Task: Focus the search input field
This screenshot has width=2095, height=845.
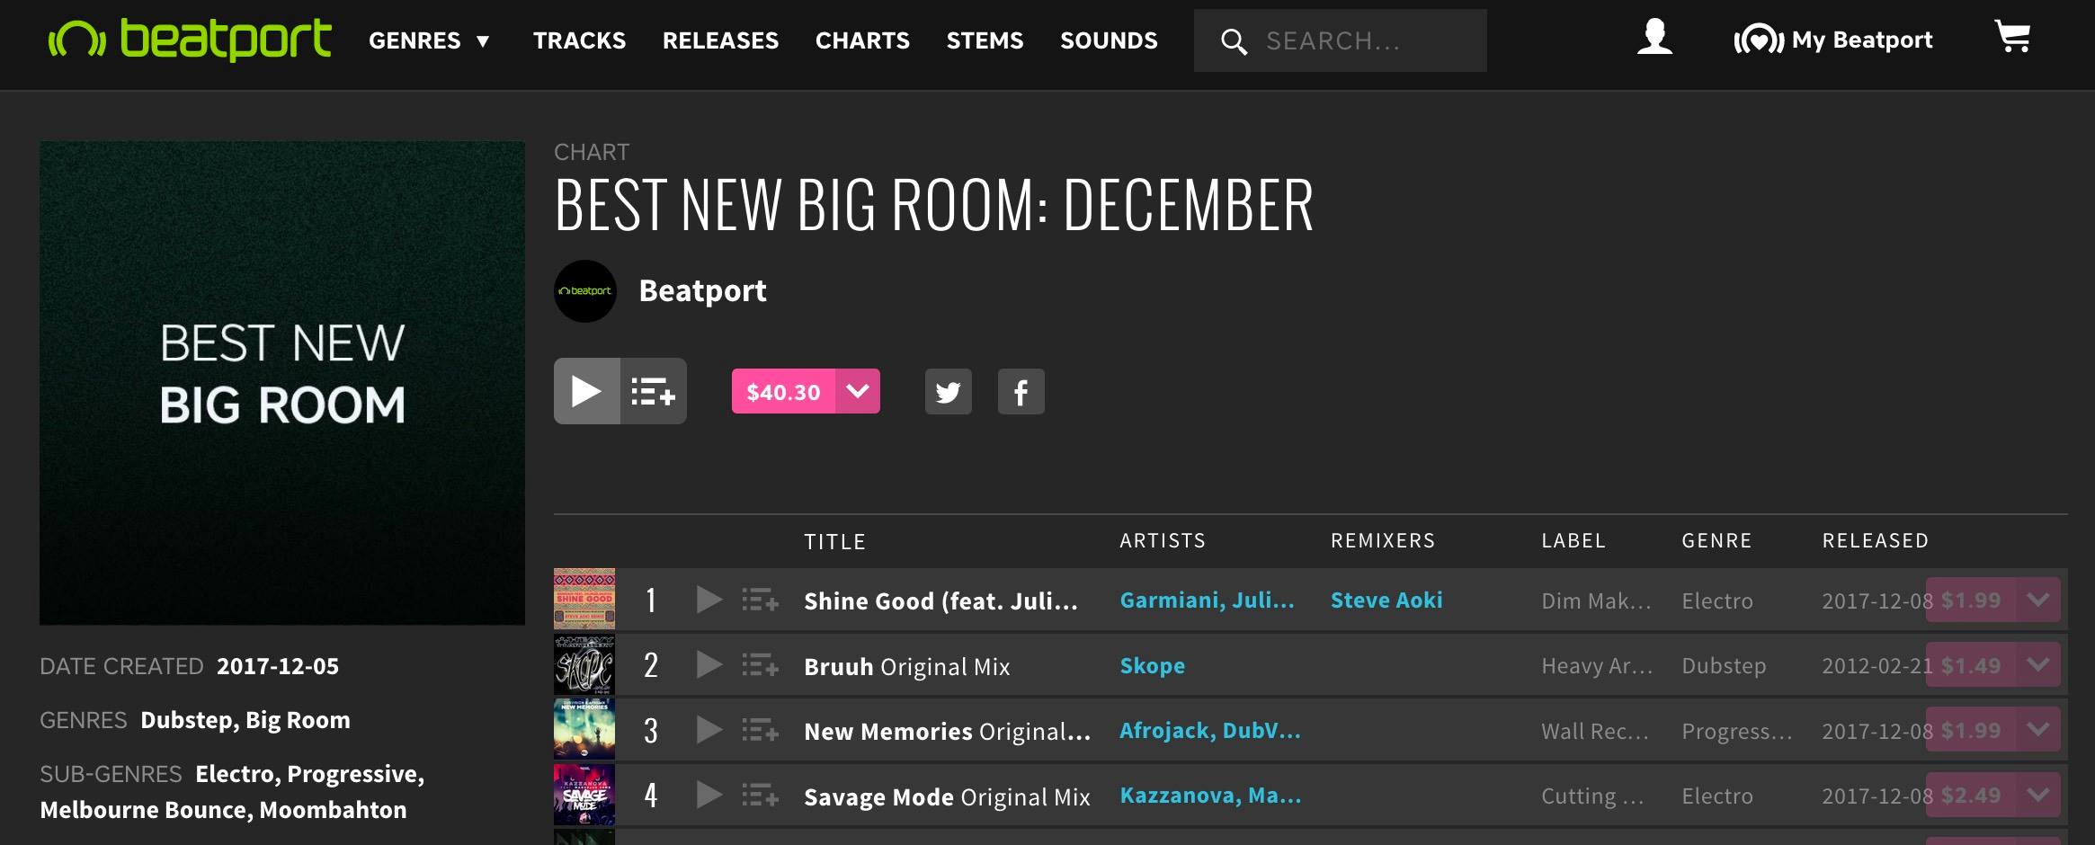Action: (x=1340, y=40)
